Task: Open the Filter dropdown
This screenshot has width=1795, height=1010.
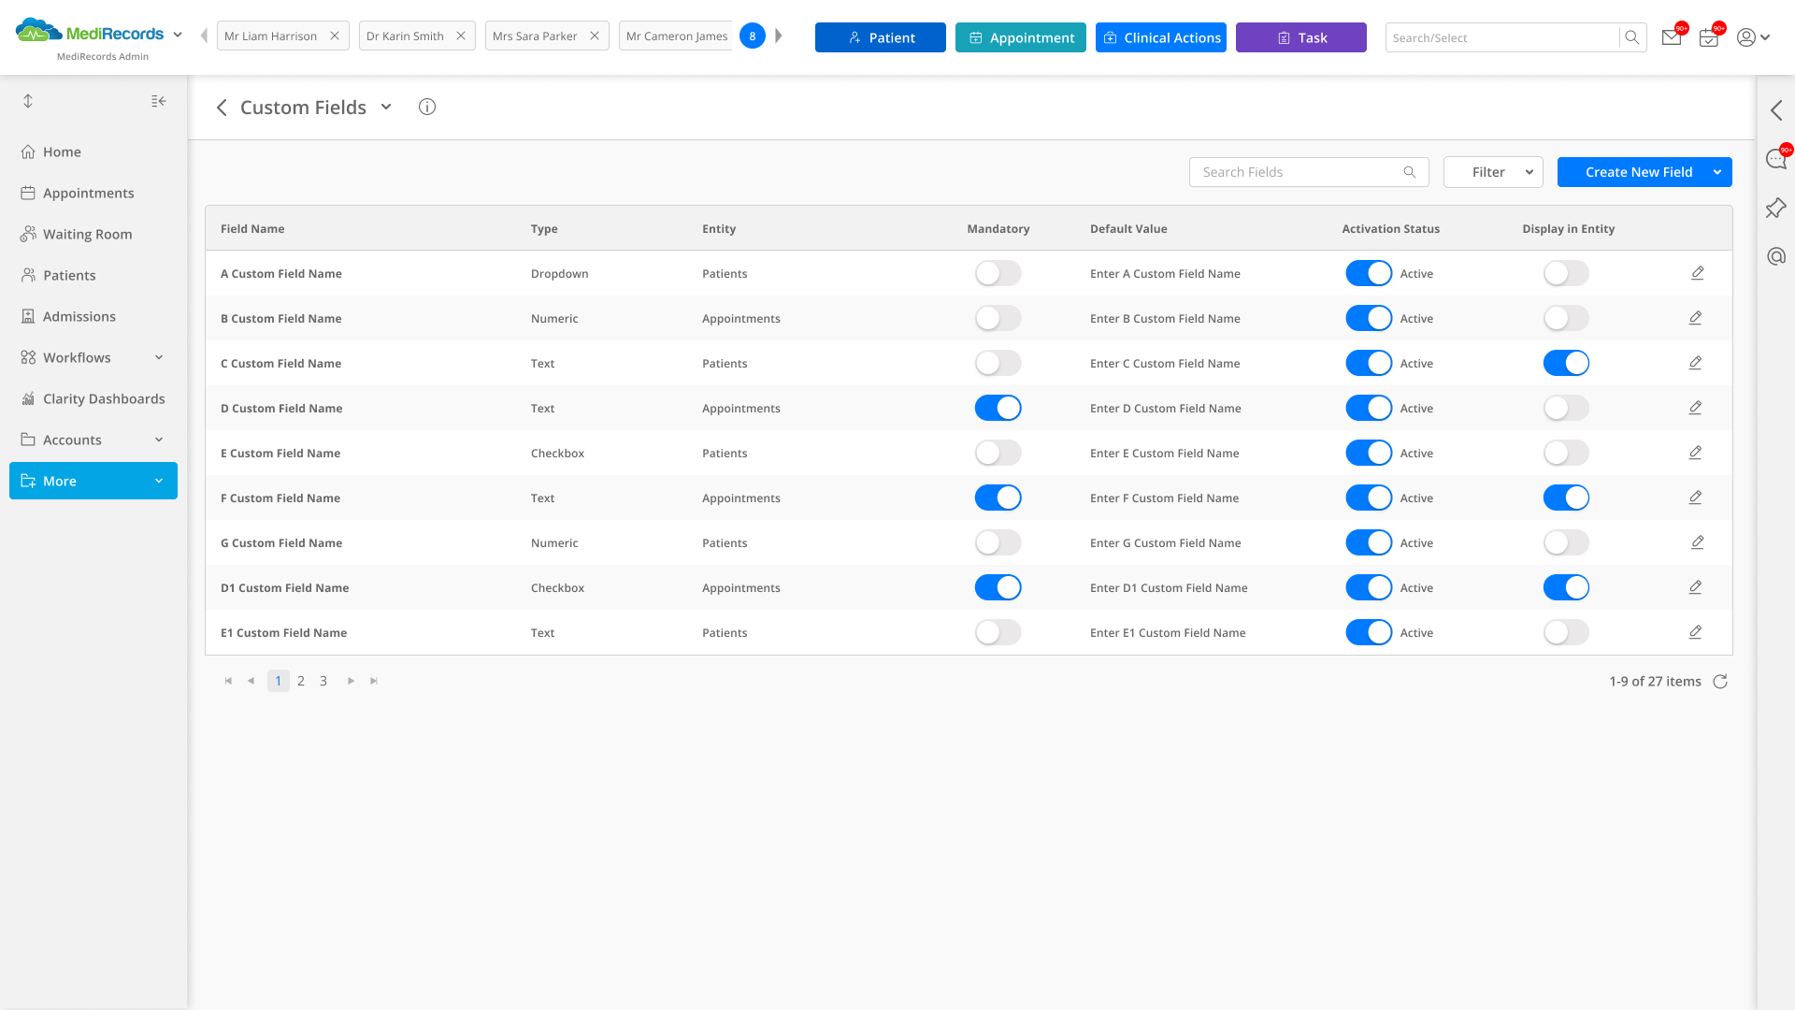Action: pyautogui.click(x=1492, y=172)
